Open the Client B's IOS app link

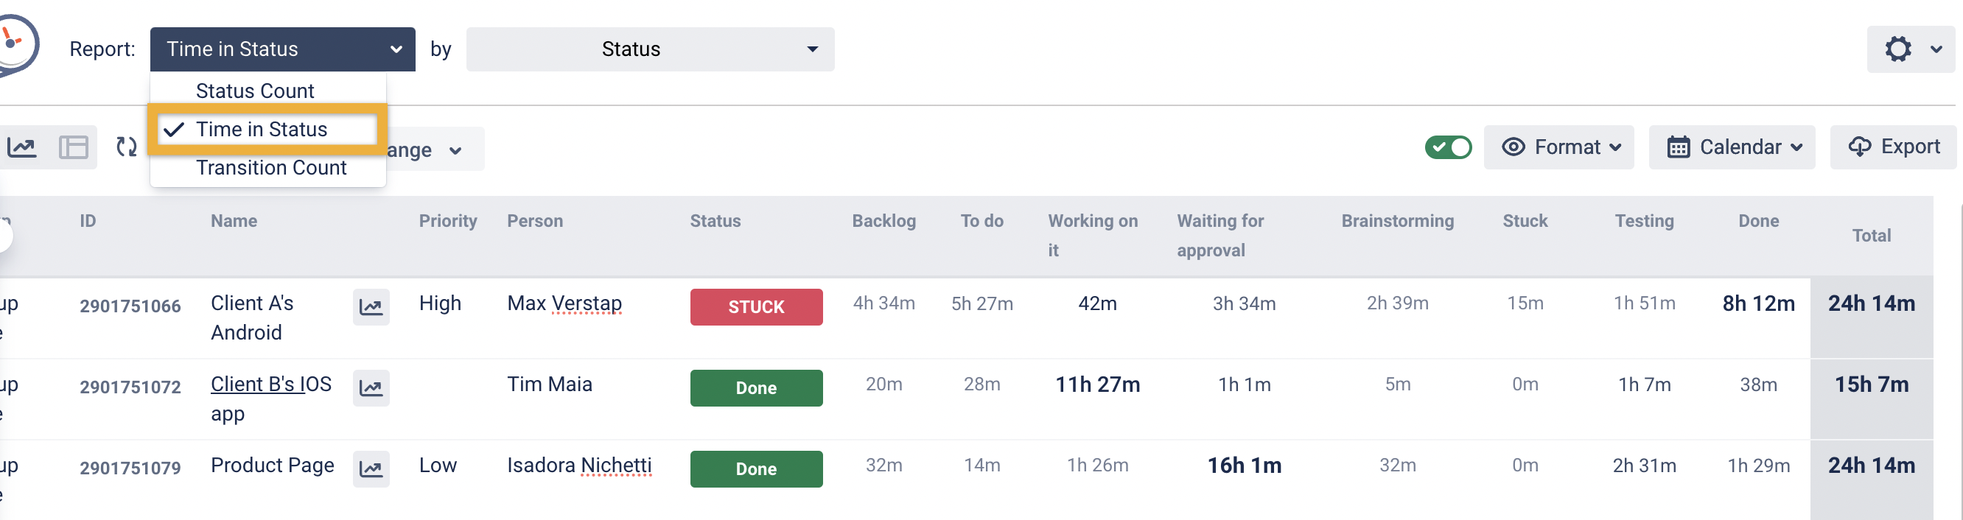pyautogui.click(x=270, y=384)
